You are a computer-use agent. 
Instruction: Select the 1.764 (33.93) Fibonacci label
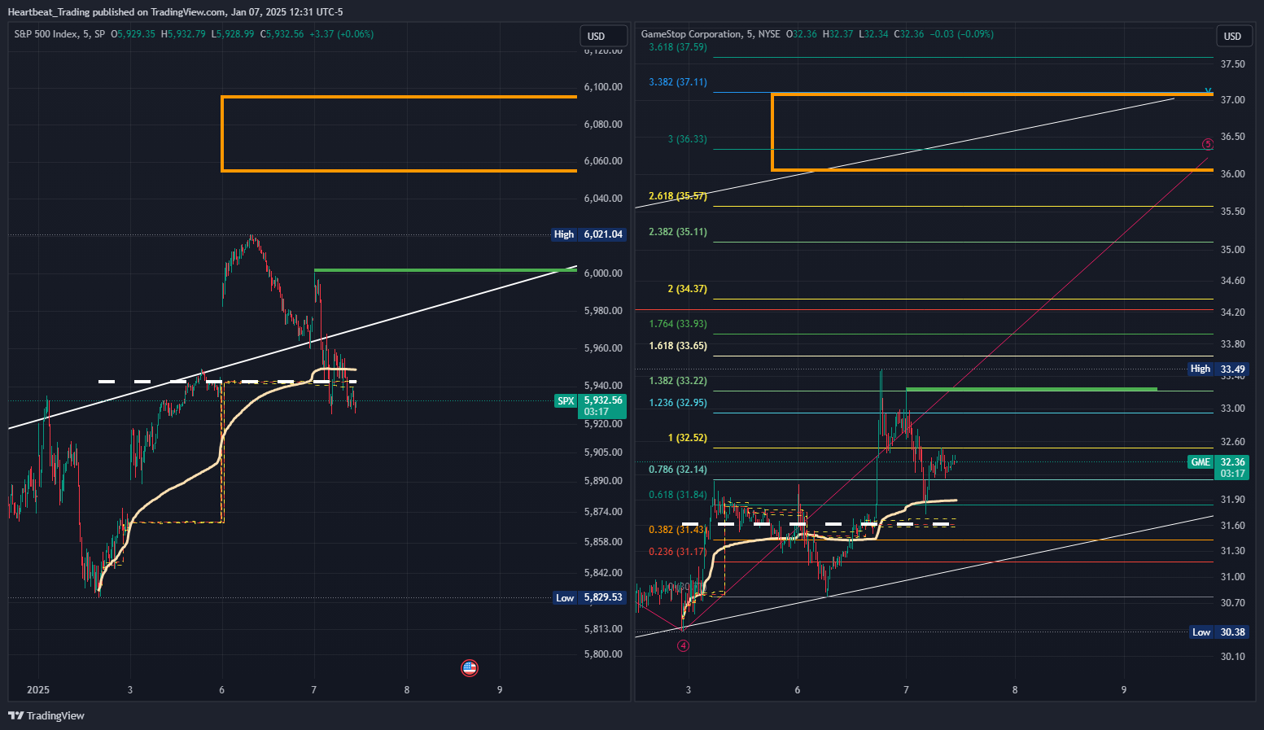(678, 324)
